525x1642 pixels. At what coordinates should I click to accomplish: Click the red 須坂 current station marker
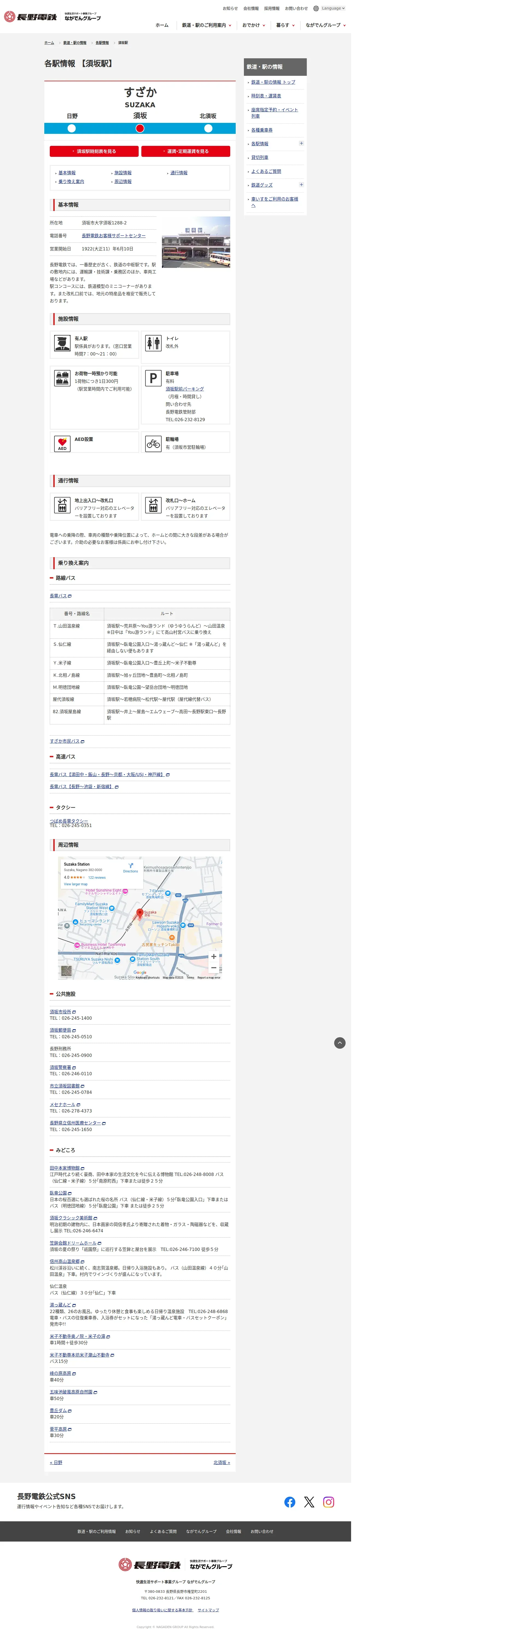pyautogui.click(x=140, y=128)
